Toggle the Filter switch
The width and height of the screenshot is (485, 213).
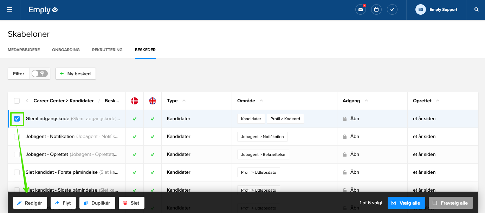39,74
